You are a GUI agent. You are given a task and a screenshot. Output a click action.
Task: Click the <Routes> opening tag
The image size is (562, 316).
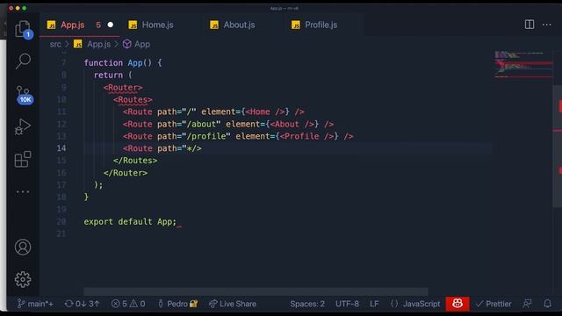point(133,99)
